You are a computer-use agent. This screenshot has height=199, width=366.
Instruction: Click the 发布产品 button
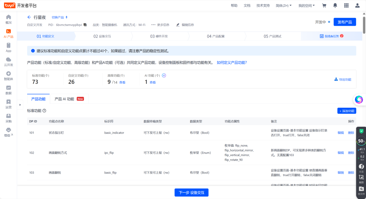345,22
